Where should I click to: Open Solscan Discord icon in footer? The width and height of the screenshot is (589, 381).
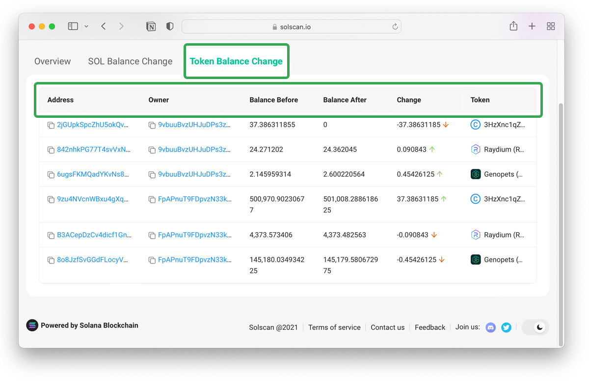[490, 327]
